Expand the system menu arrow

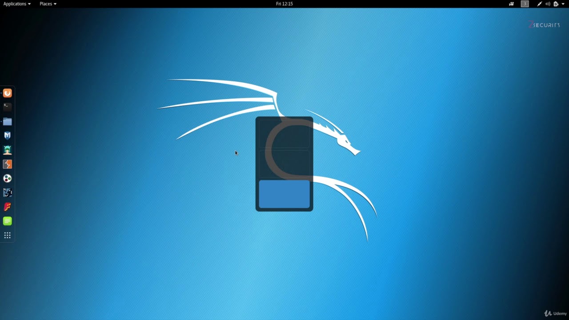[563, 4]
